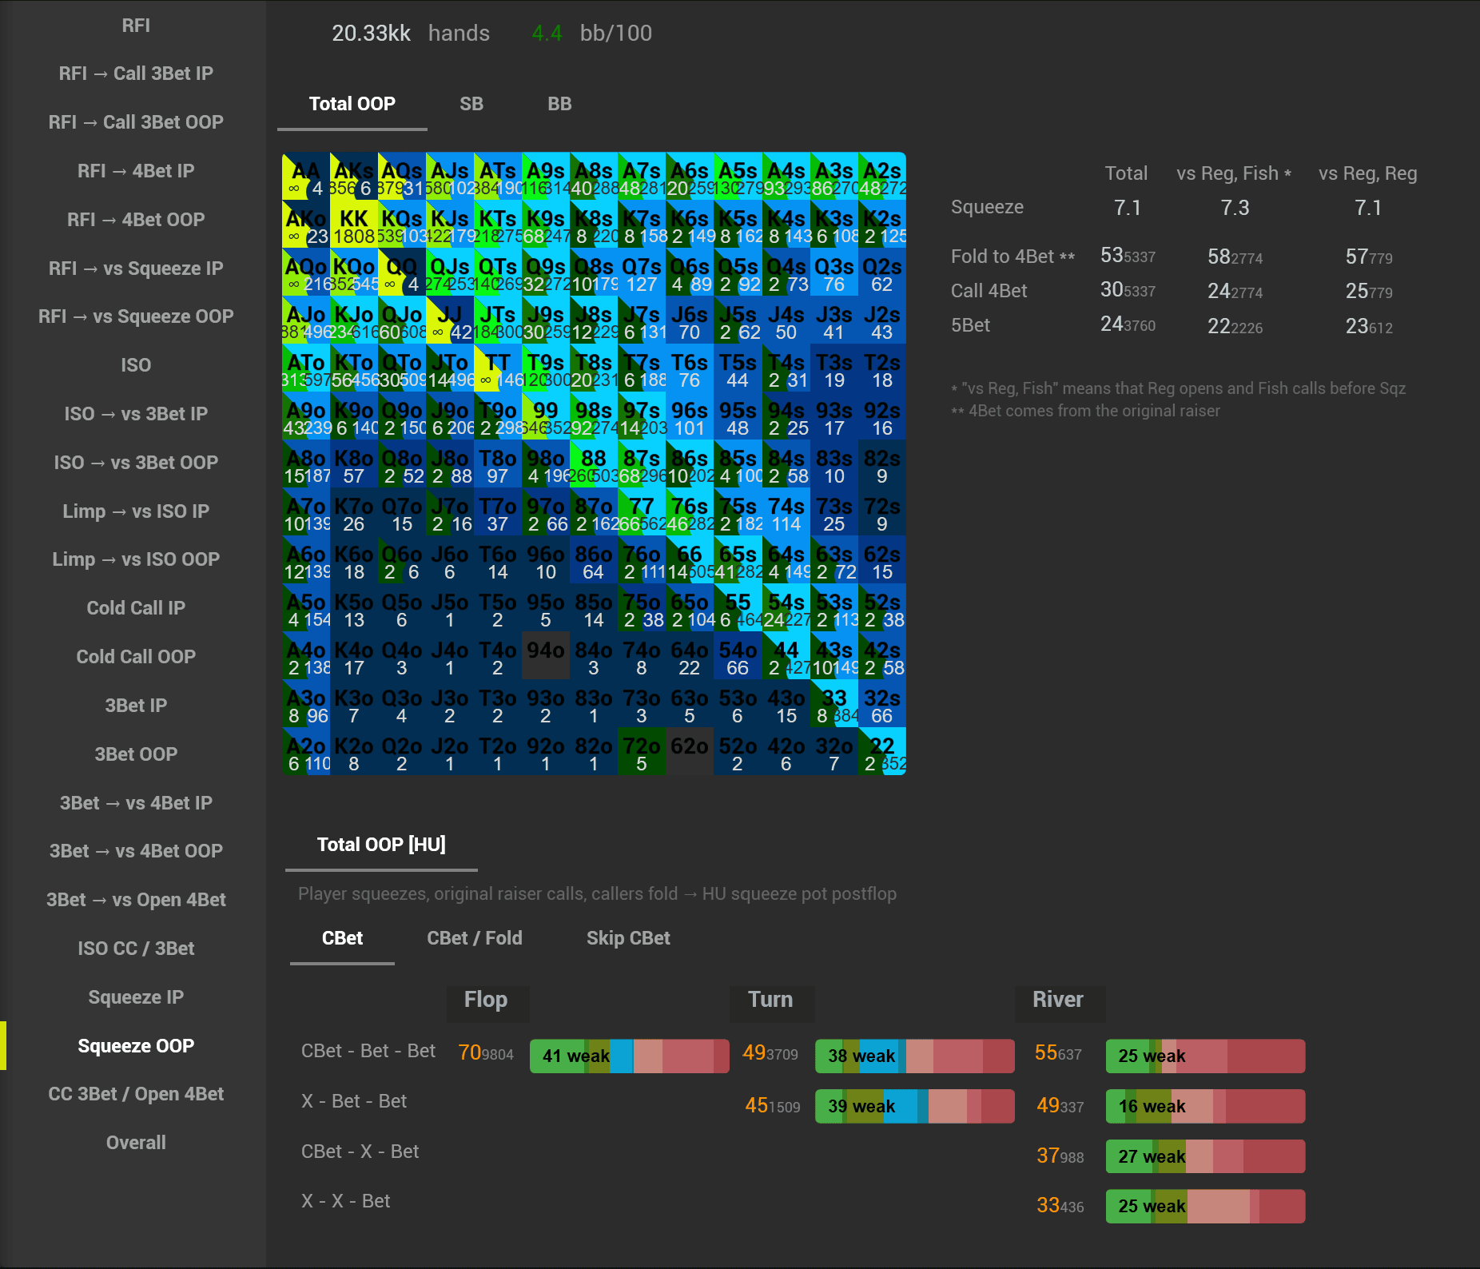
Task: Click the 72o hand cell
Action: coord(642,752)
